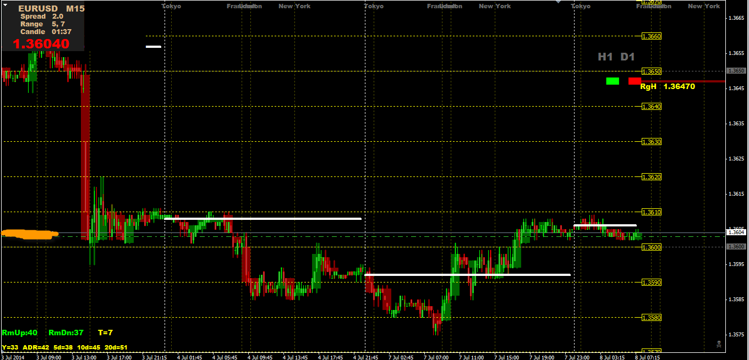Click 1.3595 on the price scale
This screenshot has height=360, width=749.
coord(737,264)
